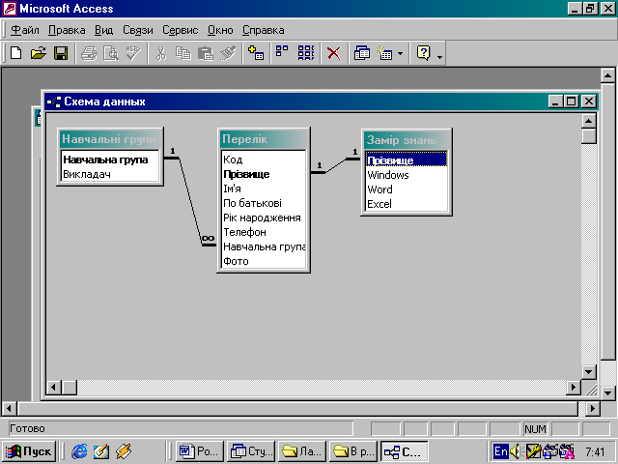Click main Access window scroll-up arrow
618x464 pixels.
pyautogui.click(x=607, y=75)
